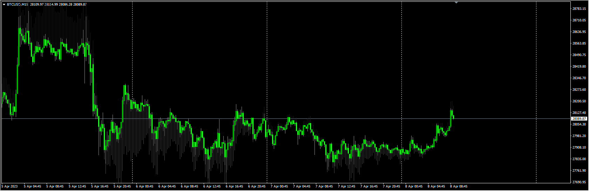Viewport: 589px width, 191px height.
Task: Click the gray chart shift triangle marker
Action: (456, 2)
